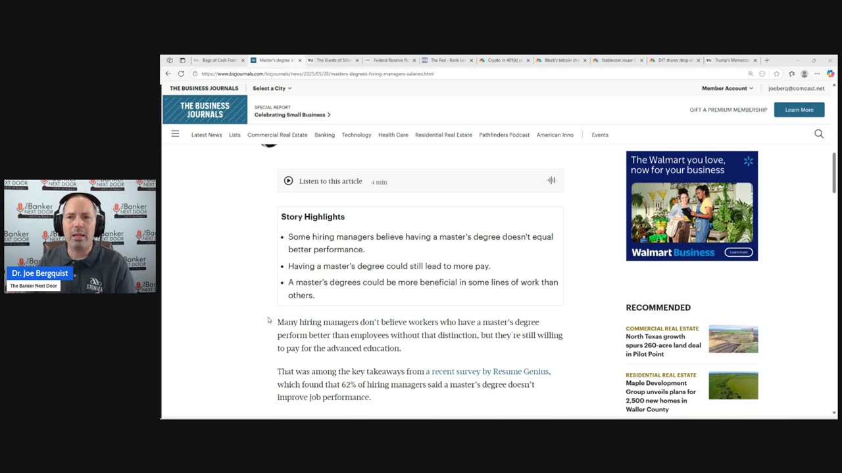Open Commercial Real Estate nav item

278,135
